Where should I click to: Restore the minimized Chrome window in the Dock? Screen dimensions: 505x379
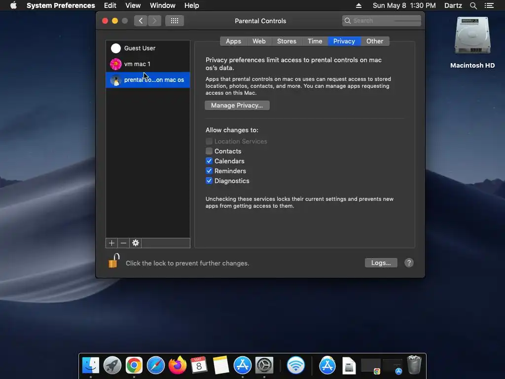click(371, 367)
